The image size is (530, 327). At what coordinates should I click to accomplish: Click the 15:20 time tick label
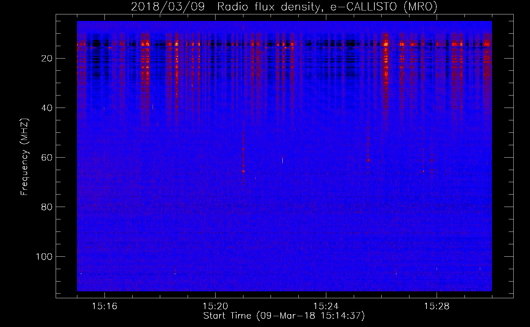(215, 306)
